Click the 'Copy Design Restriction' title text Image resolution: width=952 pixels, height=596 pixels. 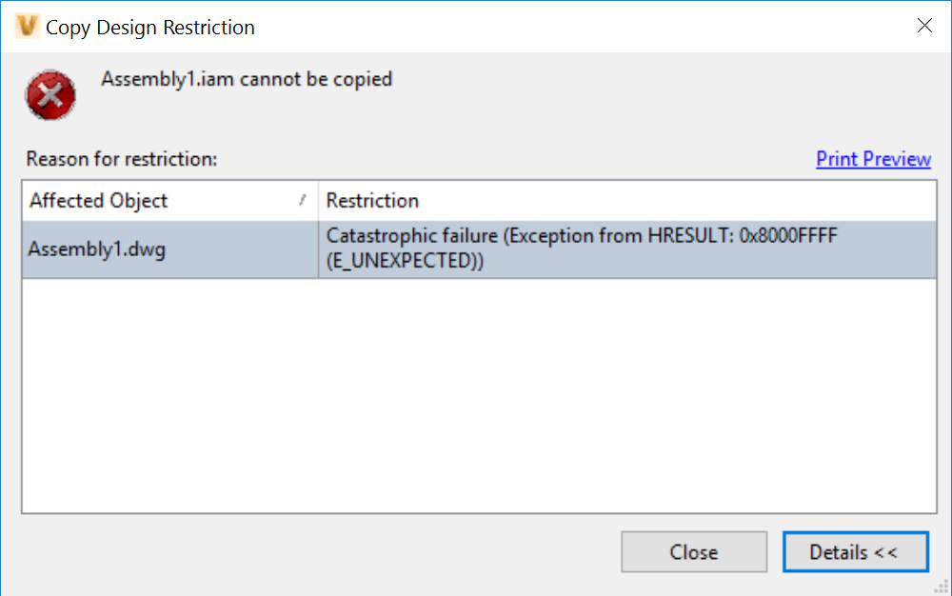pyautogui.click(x=150, y=28)
